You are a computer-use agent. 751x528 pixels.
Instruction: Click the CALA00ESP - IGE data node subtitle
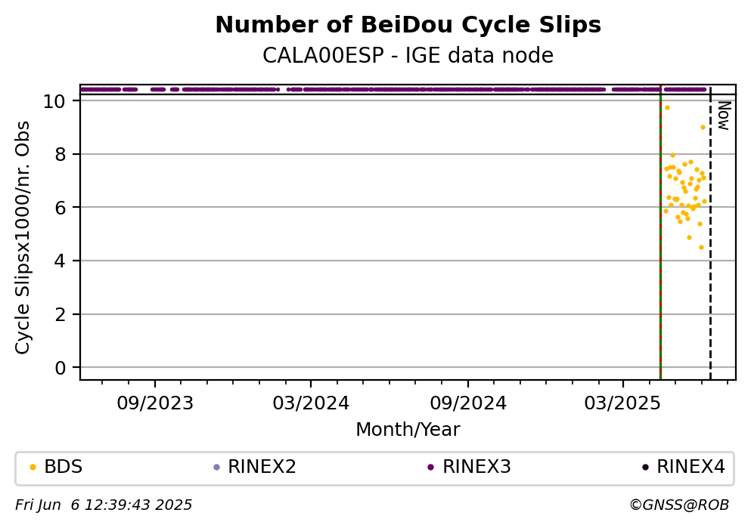[408, 55]
